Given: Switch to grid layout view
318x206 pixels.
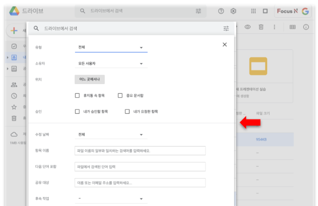Looking at the screenshot, I should click(293, 27).
